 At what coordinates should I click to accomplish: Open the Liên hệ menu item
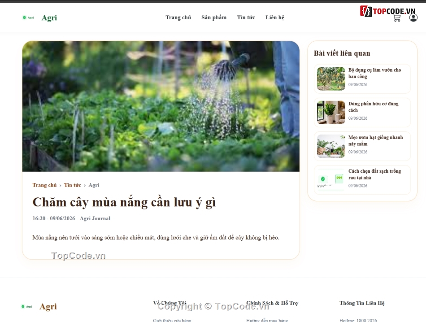click(x=275, y=17)
